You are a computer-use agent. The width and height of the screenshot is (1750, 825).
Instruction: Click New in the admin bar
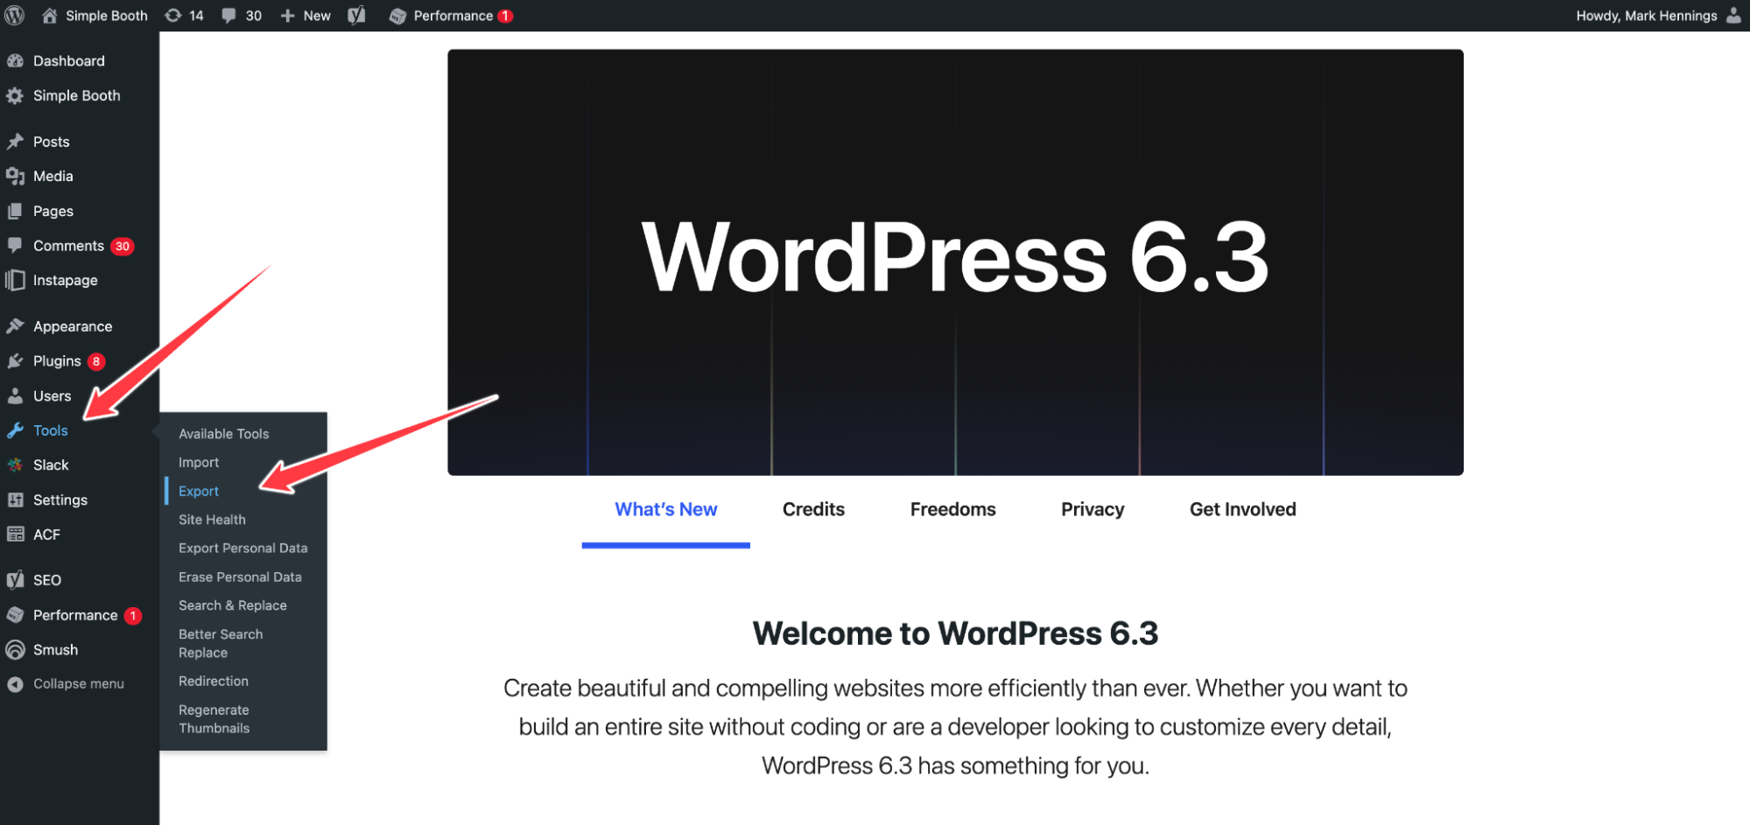(317, 16)
